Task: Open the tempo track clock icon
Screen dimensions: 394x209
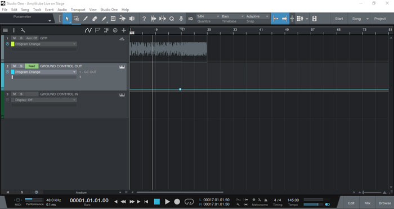Action: click(115, 30)
